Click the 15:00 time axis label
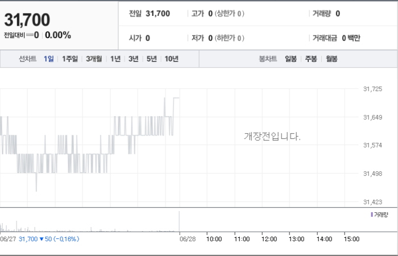 point(351,239)
